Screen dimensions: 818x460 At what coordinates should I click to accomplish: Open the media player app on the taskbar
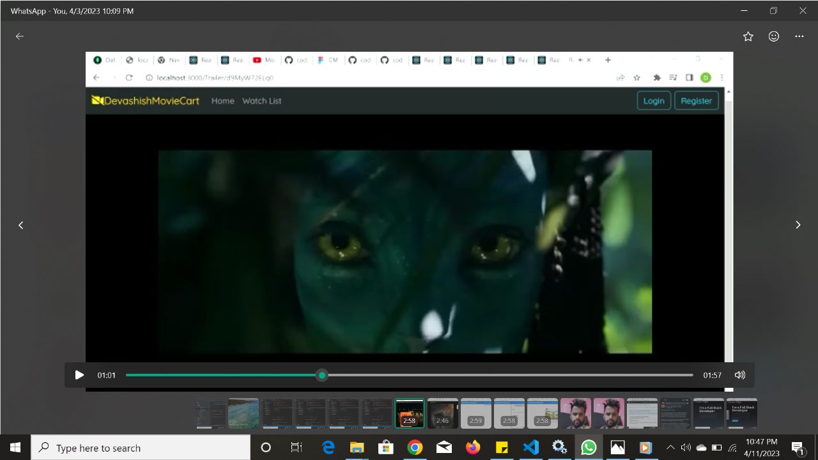[646, 448]
